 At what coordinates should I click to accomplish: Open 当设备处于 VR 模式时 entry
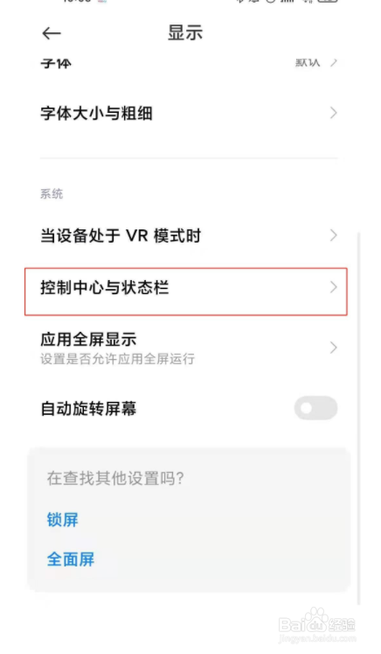pos(188,236)
